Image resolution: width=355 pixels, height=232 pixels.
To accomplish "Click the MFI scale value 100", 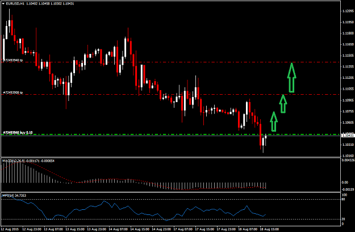I will (x=344, y=195).
